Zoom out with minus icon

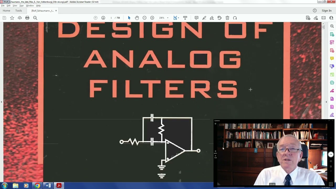[144, 18]
